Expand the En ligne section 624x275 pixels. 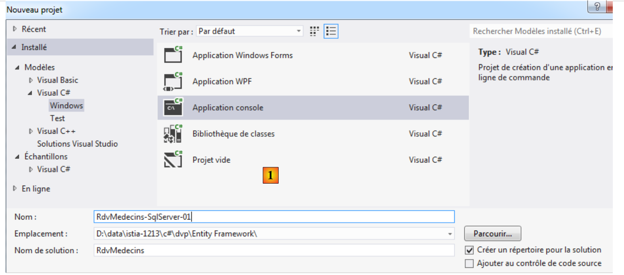point(15,189)
